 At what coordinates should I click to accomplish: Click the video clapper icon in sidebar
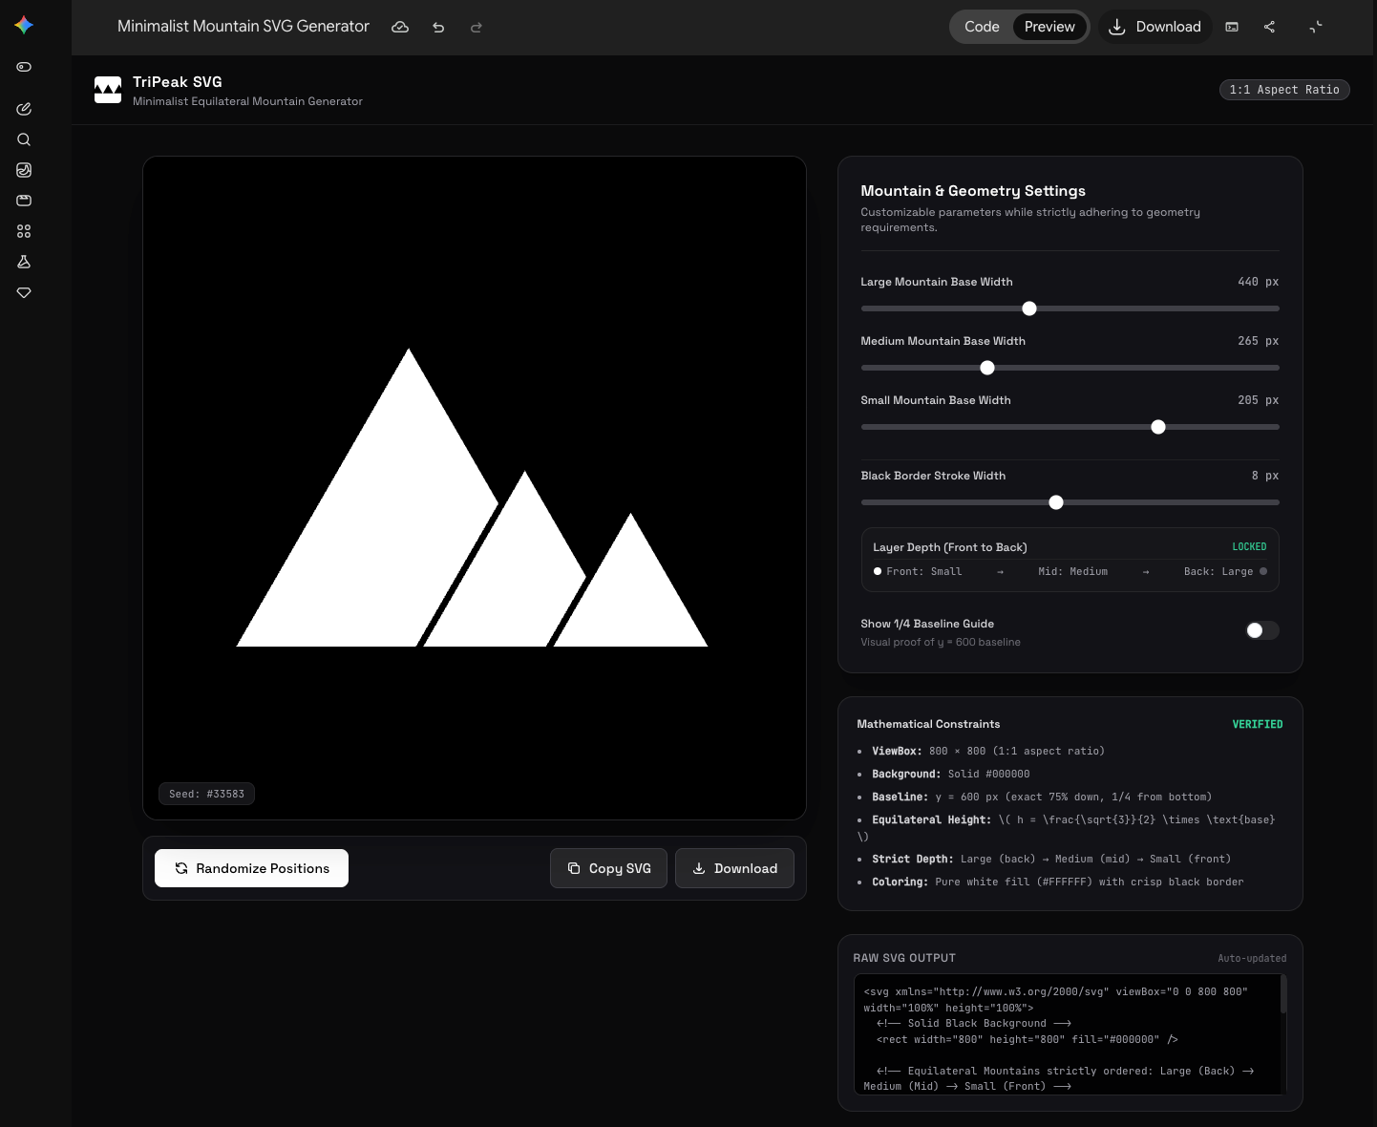24,201
